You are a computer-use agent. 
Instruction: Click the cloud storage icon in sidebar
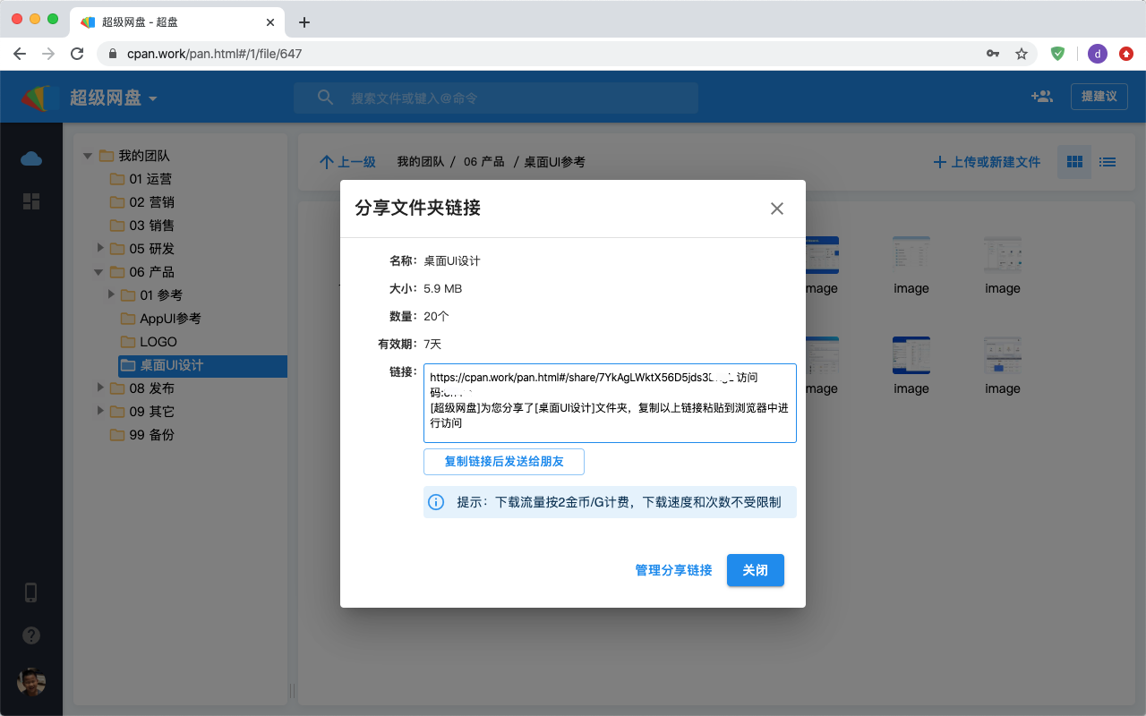[x=31, y=158]
